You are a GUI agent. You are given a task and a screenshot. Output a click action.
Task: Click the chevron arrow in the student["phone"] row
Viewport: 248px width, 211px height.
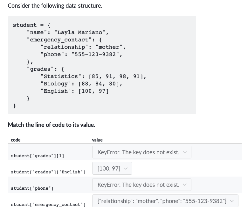coord(185,185)
